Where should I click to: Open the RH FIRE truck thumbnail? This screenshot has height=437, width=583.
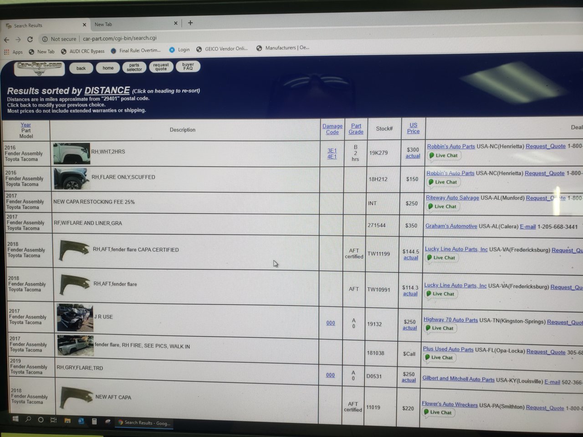click(x=76, y=346)
